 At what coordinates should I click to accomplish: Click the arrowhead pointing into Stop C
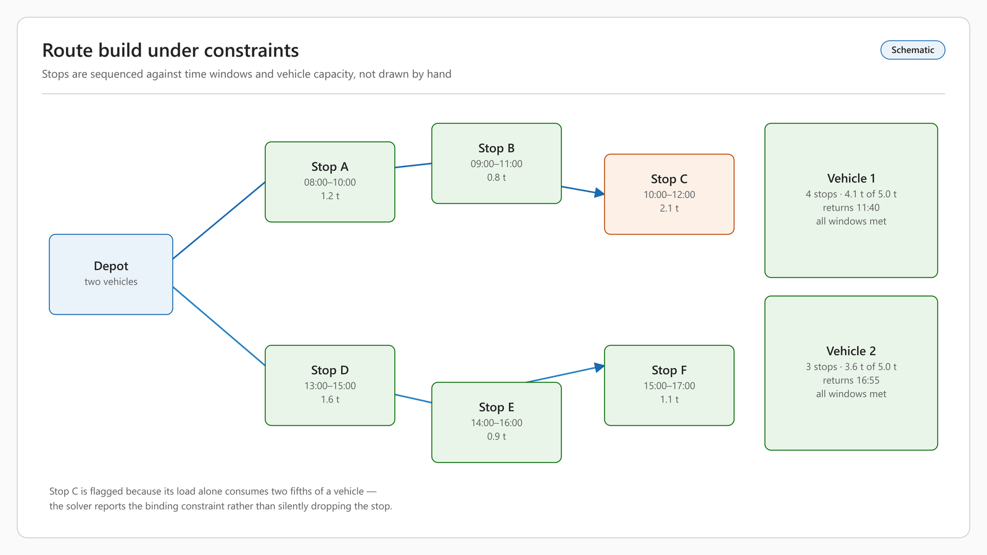coord(599,193)
